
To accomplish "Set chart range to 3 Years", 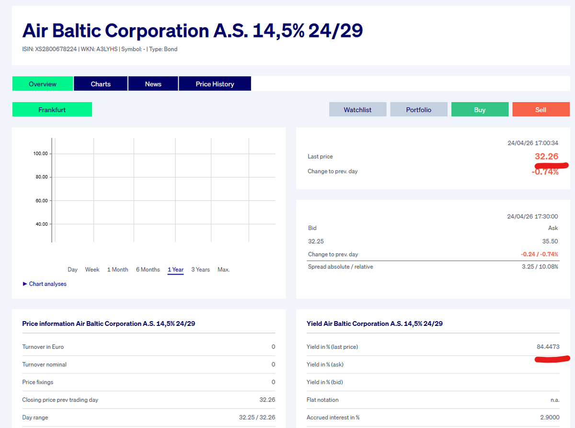I will click(200, 270).
